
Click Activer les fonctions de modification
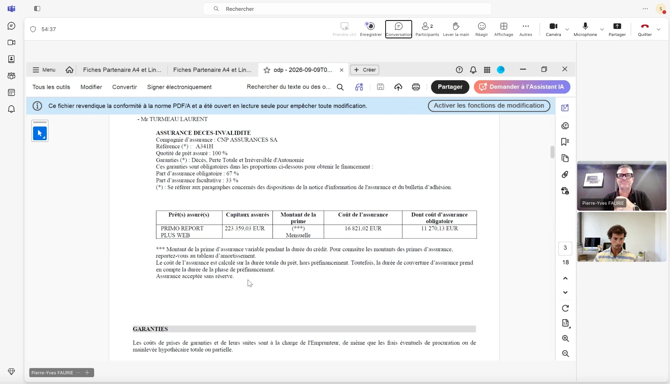[489, 106]
